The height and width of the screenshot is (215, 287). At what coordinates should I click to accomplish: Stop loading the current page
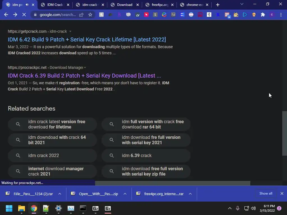pos(24,15)
